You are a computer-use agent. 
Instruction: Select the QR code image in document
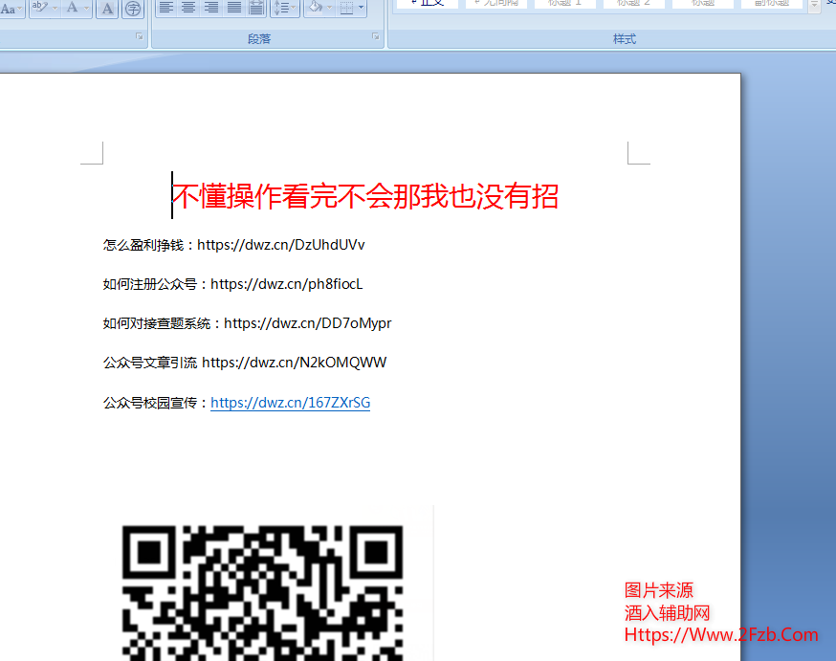click(262, 593)
